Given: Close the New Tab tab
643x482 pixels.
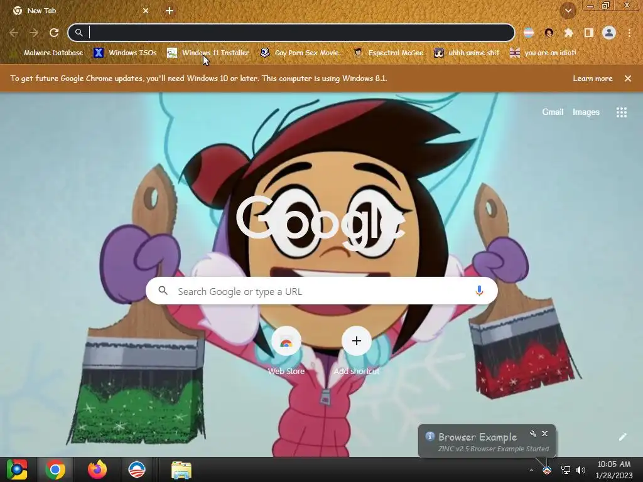Looking at the screenshot, I should click(x=146, y=11).
